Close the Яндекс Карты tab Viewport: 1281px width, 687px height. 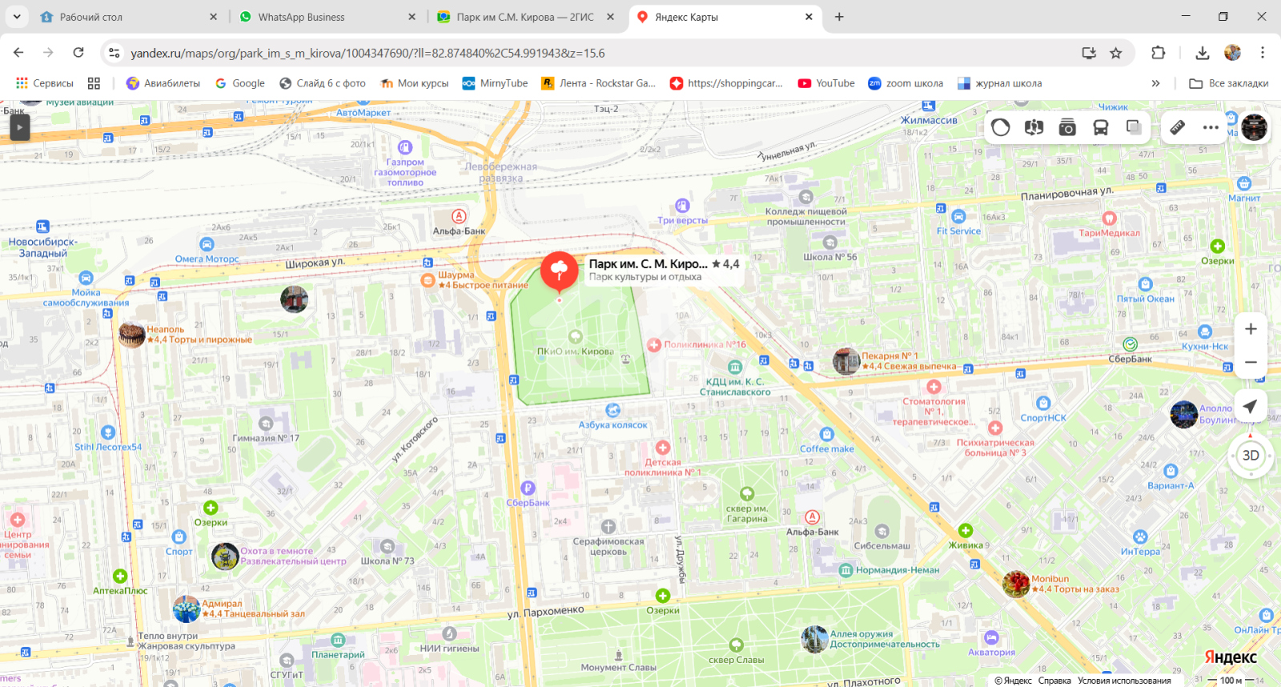pyautogui.click(x=809, y=17)
